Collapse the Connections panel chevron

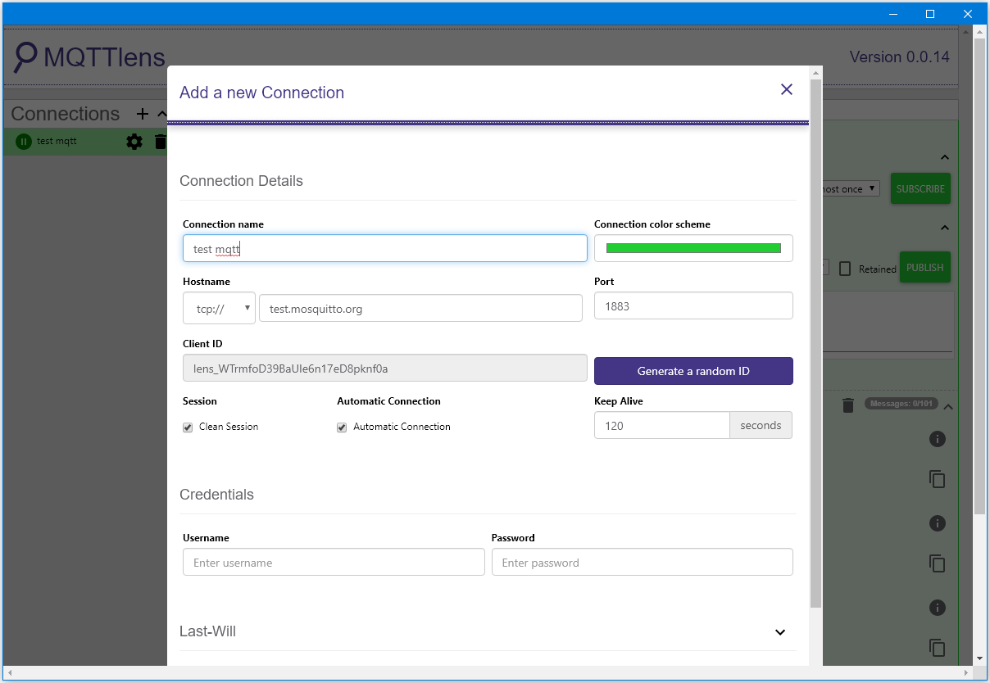161,114
